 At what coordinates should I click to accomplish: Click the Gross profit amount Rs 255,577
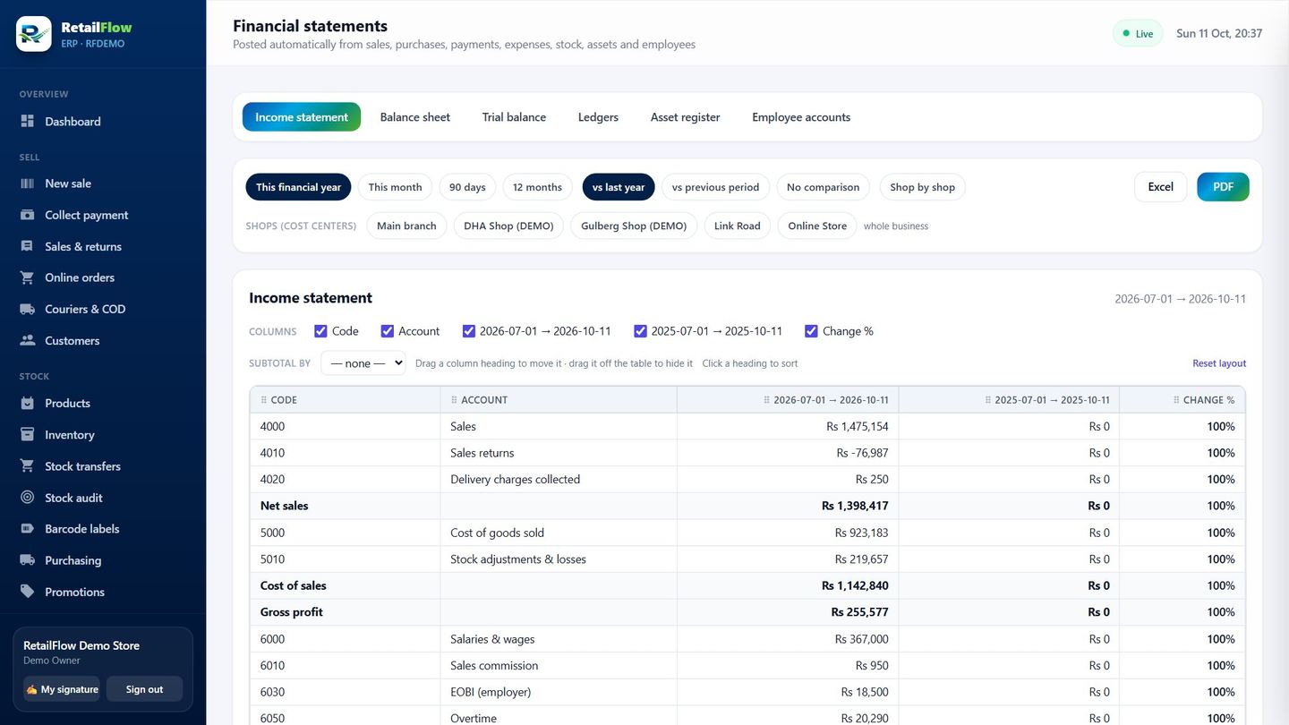859,612
